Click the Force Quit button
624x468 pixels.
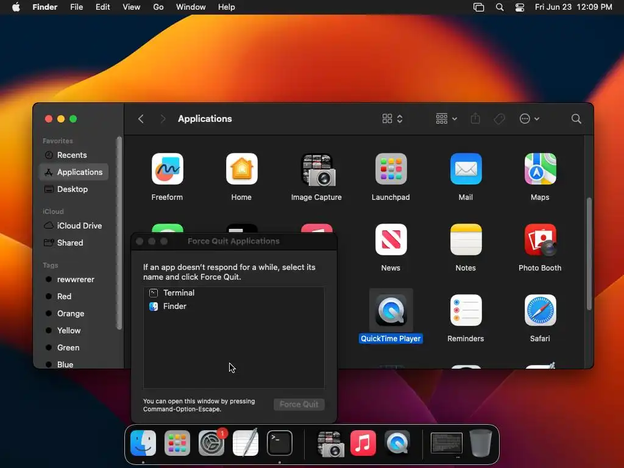[299, 405]
